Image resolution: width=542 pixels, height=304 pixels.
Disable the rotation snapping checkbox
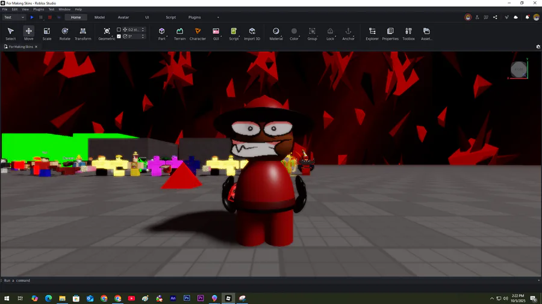click(119, 36)
